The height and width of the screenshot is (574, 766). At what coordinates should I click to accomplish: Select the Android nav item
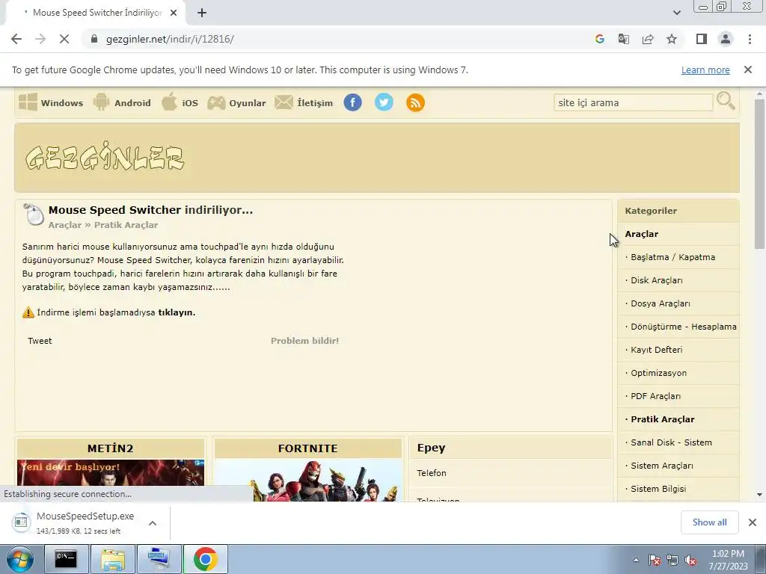pyautogui.click(x=122, y=102)
